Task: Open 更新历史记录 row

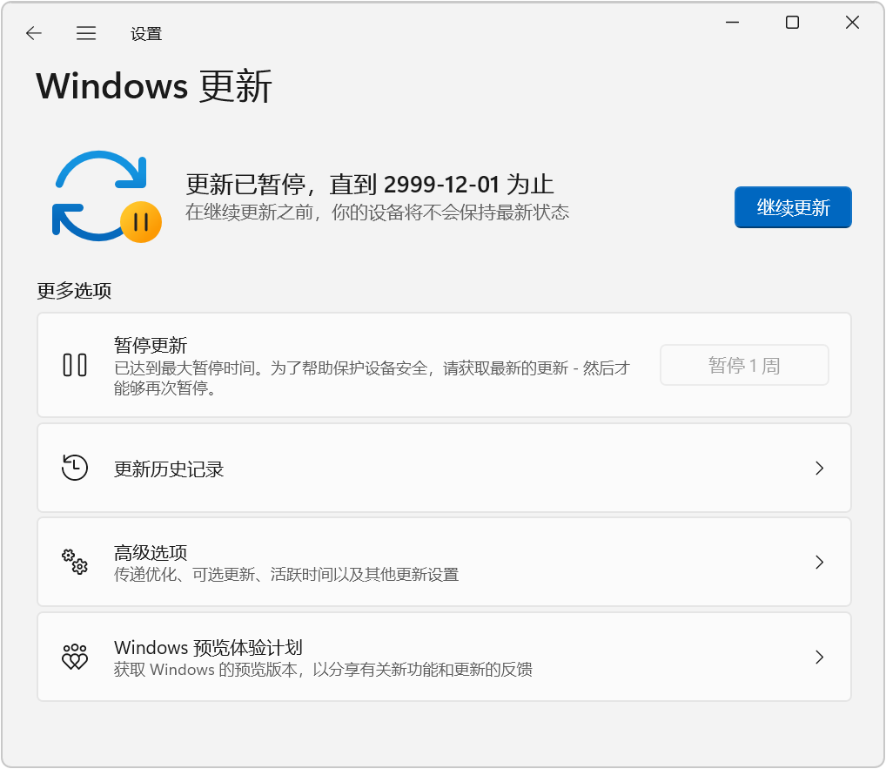Action: [x=444, y=469]
